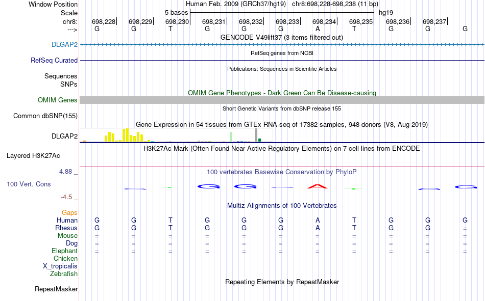The height and width of the screenshot is (301, 485).
Task: Click the '100 Vert. Cons' track label
Action: (29, 184)
